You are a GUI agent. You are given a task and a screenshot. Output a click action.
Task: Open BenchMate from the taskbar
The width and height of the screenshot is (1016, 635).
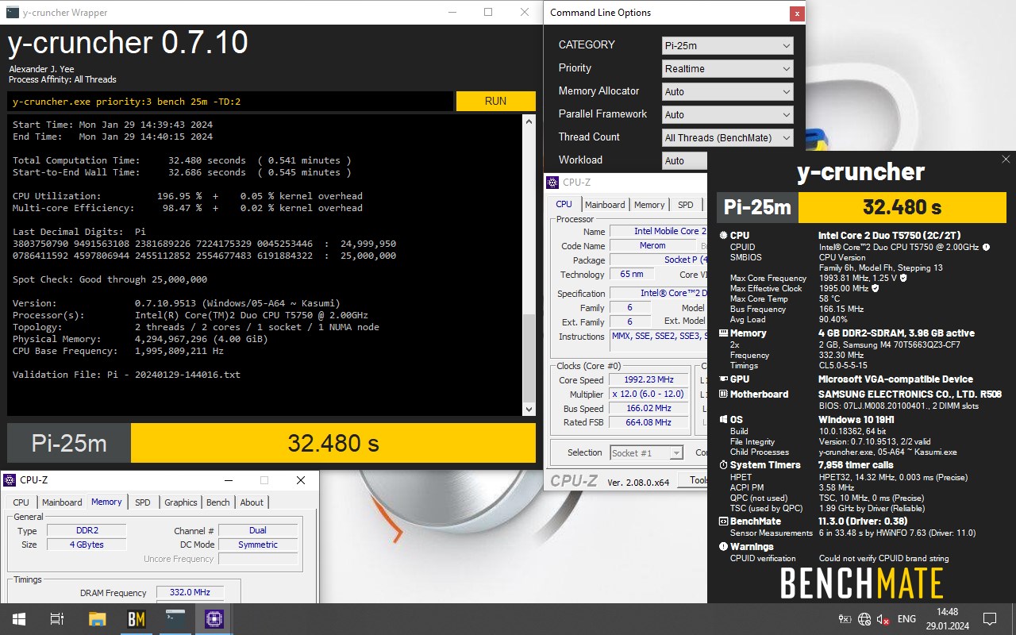point(136,619)
